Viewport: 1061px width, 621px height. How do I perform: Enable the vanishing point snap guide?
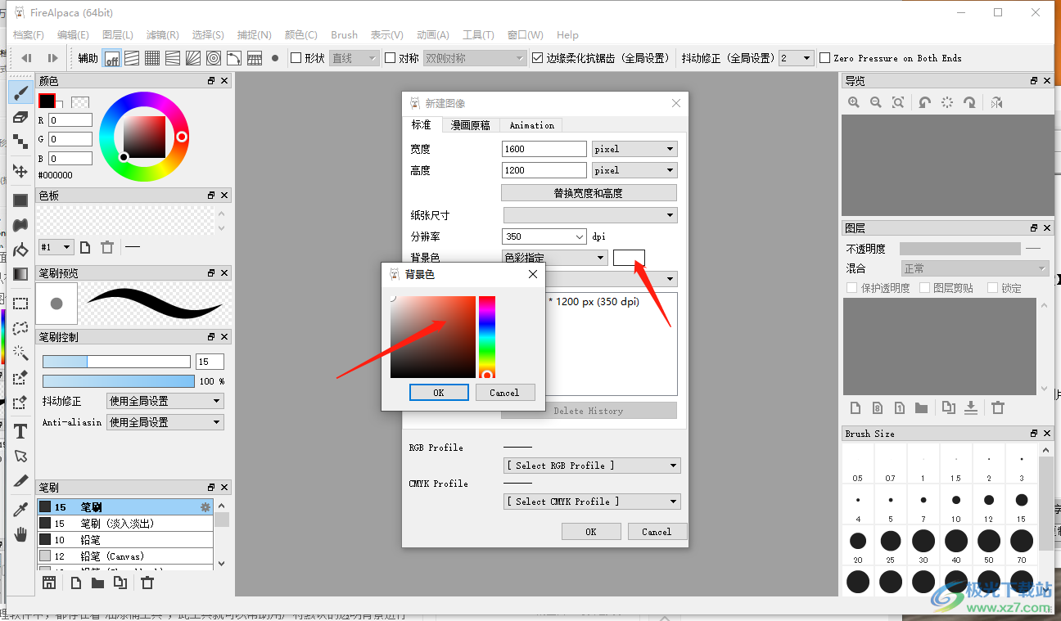click(x=193, y=58)
